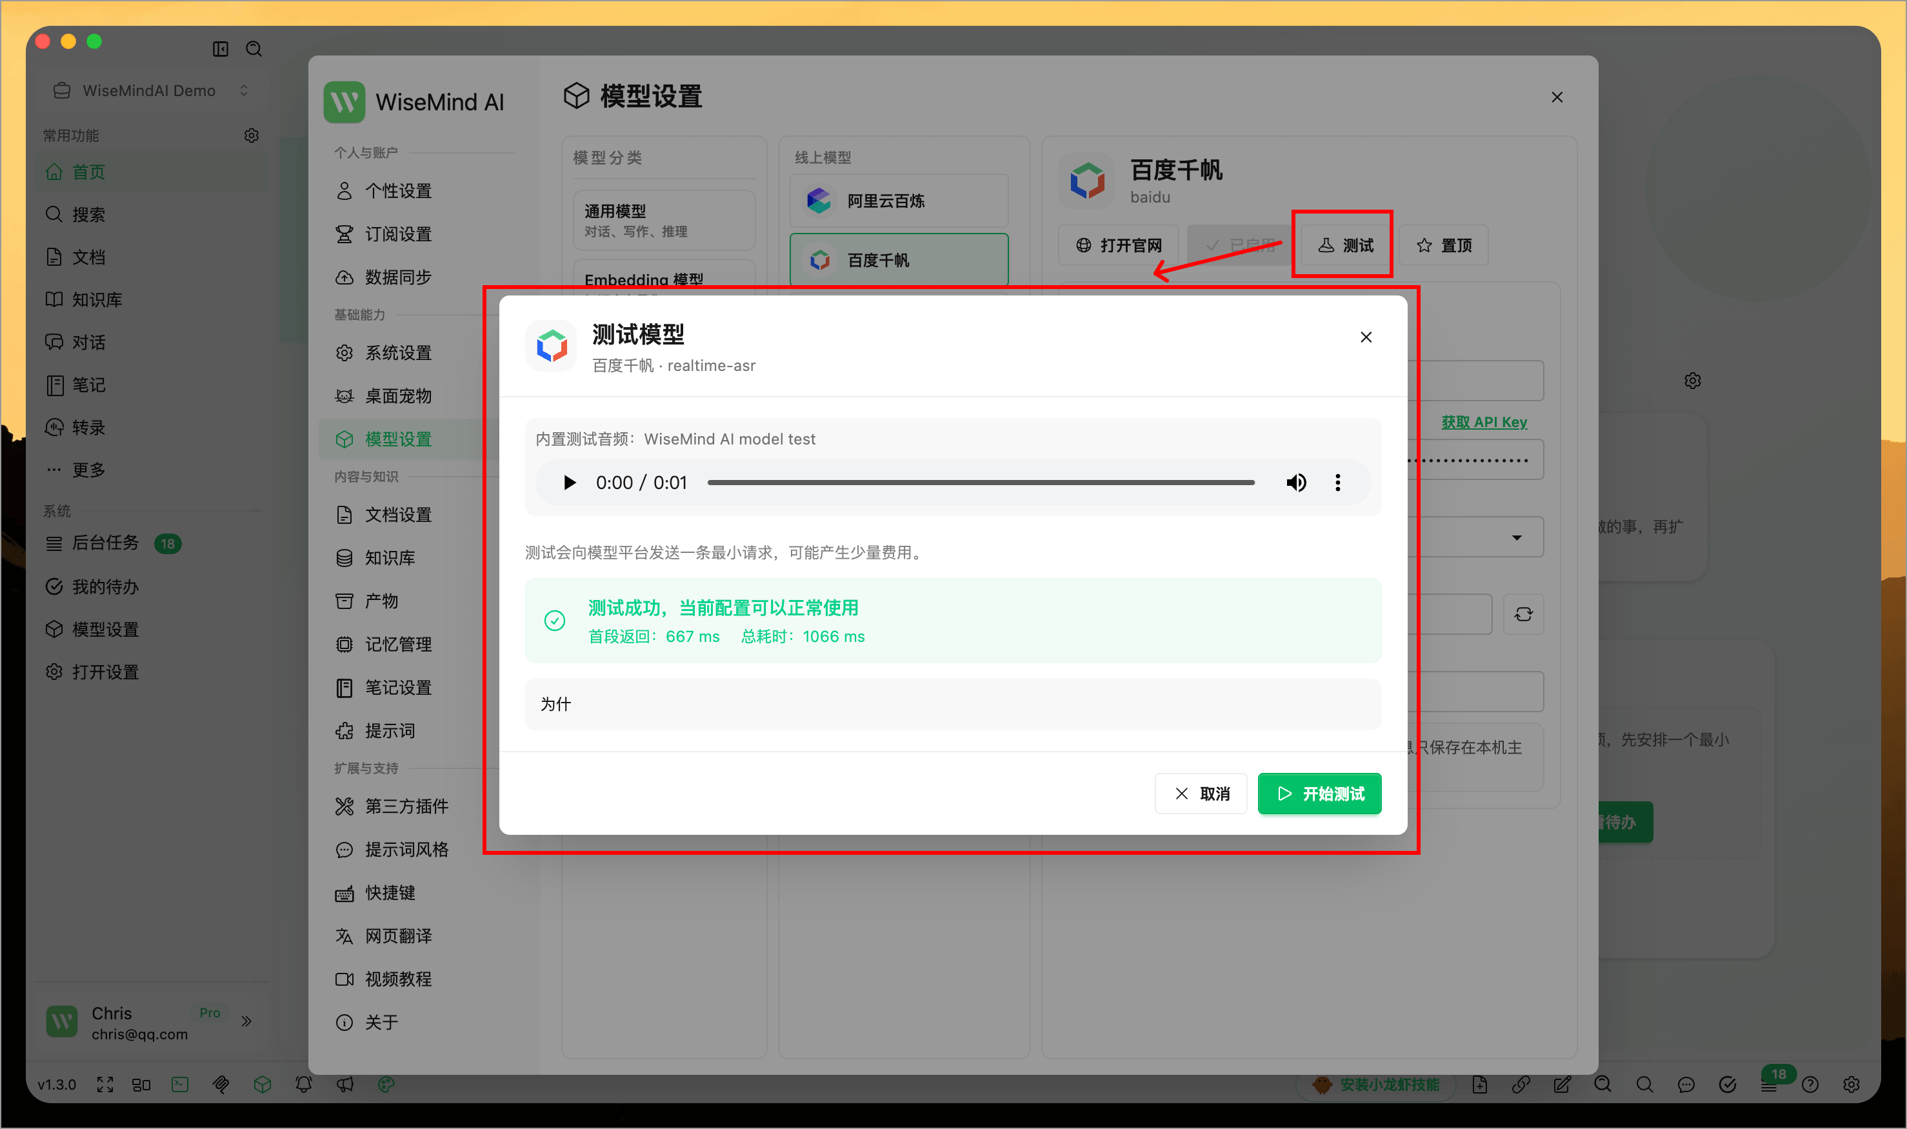Open 转录 in main sidebar
The image size is (1907, 1129).
[152, 428]
